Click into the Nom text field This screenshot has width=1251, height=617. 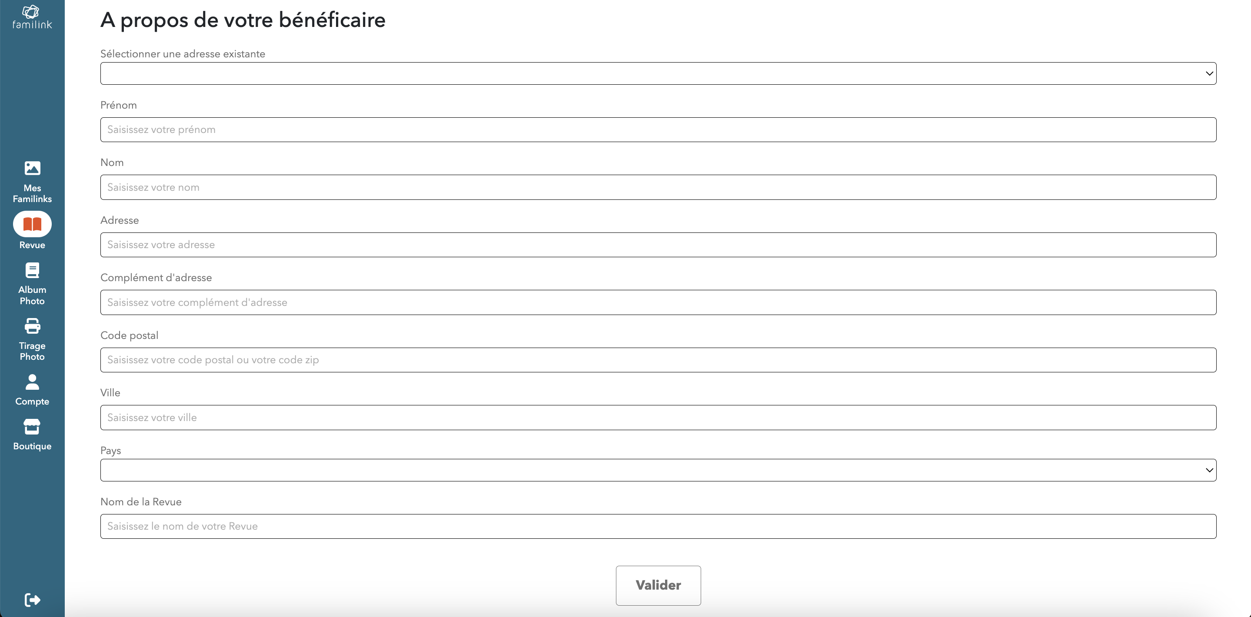click(658, 187)
